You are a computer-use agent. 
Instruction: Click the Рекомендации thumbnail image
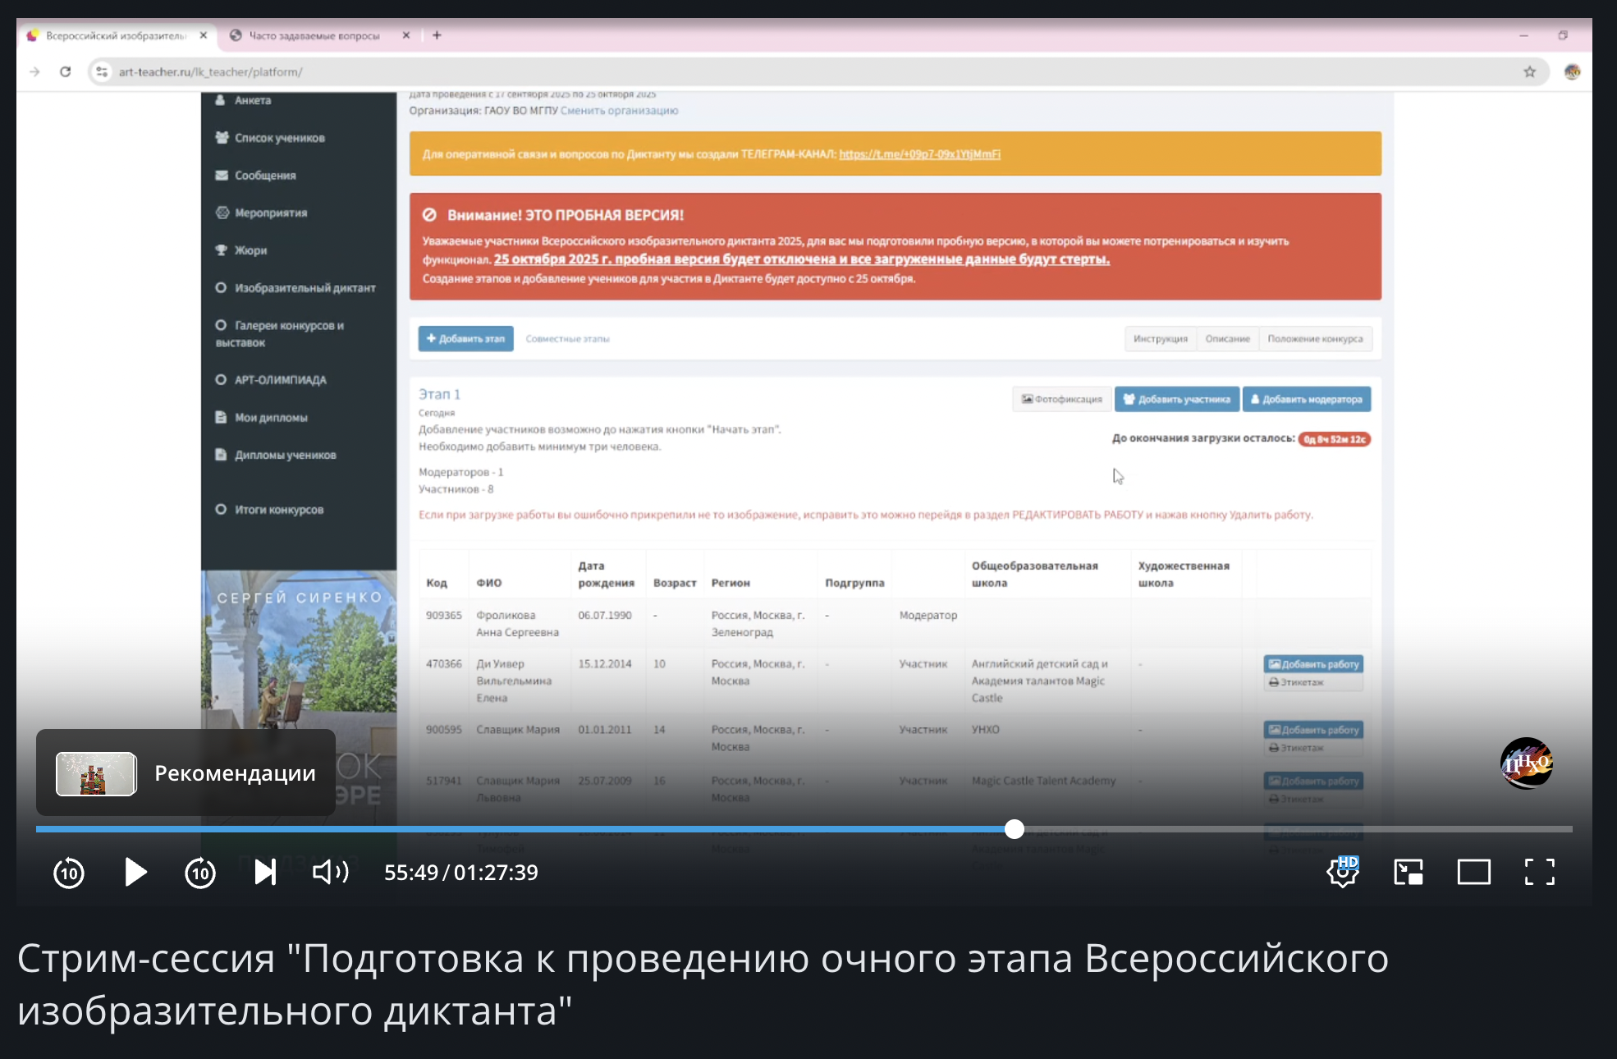tap(96, 773)
